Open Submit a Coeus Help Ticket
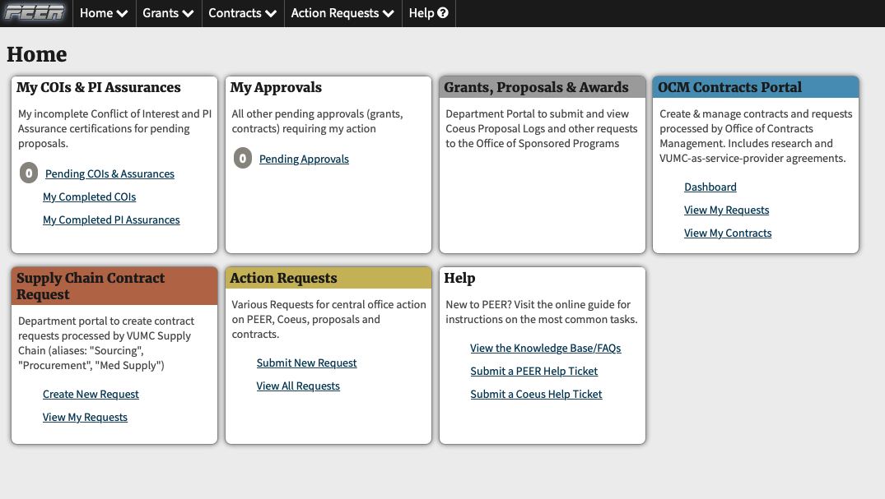 pos(536,395)
